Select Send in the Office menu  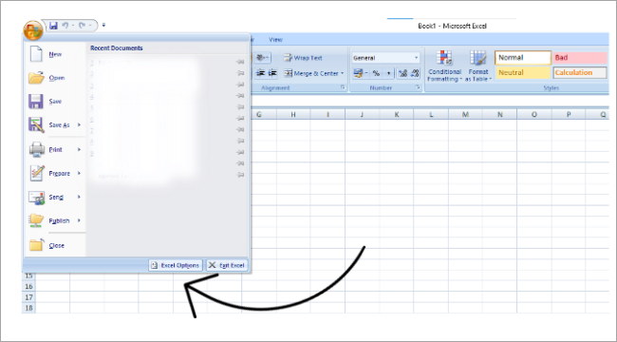point(55,197)
